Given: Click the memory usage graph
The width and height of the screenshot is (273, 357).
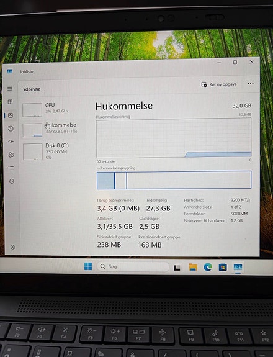Looking at the screenshot, I should click(x=174, y=138).
